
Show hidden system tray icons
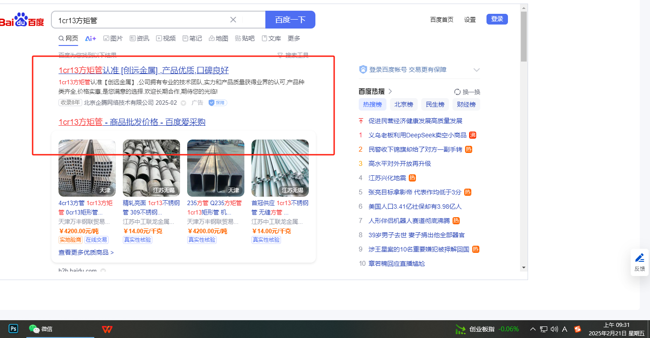(x=533, y=329)
